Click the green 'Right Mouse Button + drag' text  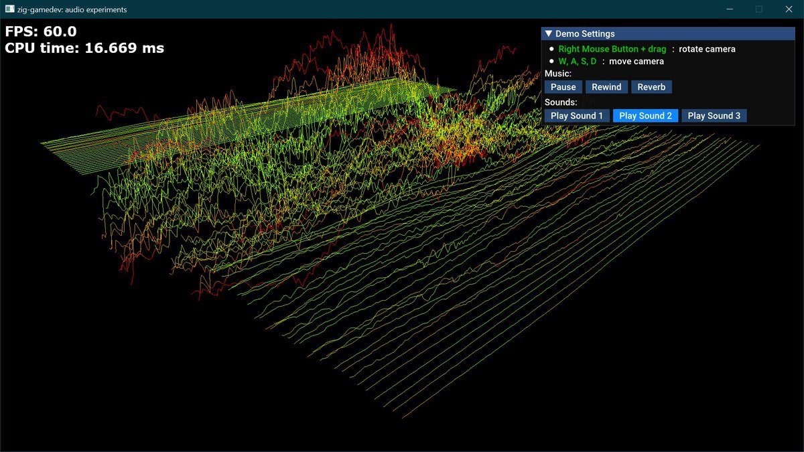click(612, 49)
